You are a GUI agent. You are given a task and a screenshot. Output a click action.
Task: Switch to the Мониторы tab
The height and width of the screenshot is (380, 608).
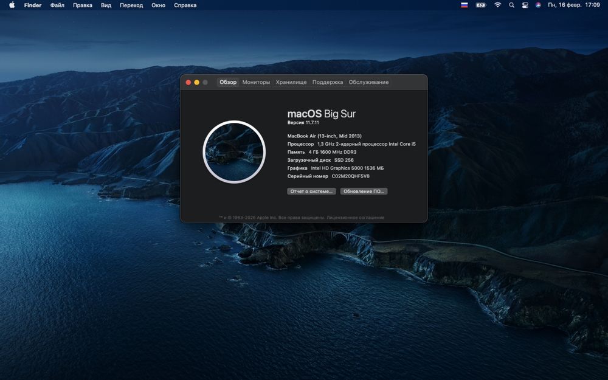click(x=256, y=82)
